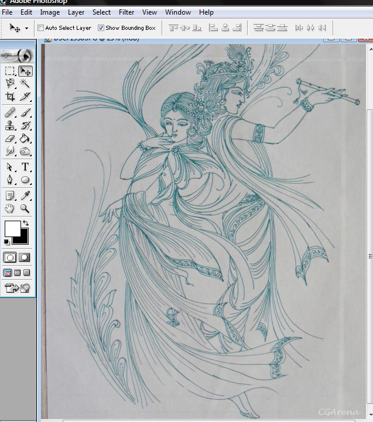Select the Eyedropper tool
Viewport: 373px width, 422px height.
point(25,195)
